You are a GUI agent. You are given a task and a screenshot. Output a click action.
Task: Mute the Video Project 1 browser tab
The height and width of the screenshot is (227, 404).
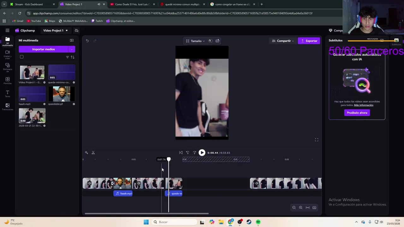pos(99,4)
